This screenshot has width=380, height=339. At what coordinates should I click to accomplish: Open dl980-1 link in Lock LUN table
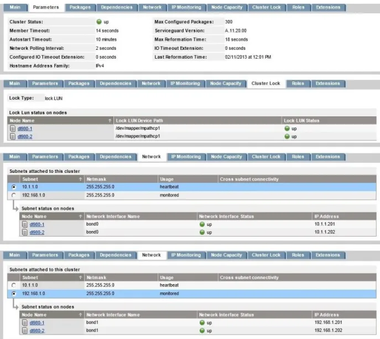coord(25,129)
